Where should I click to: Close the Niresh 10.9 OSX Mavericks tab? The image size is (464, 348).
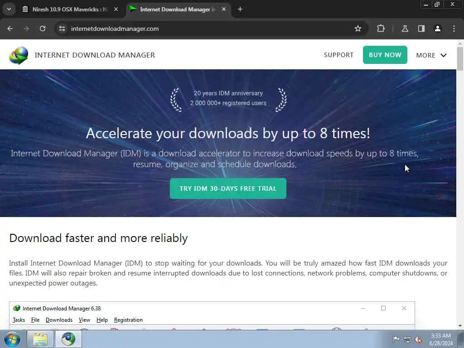coord(116,10)
